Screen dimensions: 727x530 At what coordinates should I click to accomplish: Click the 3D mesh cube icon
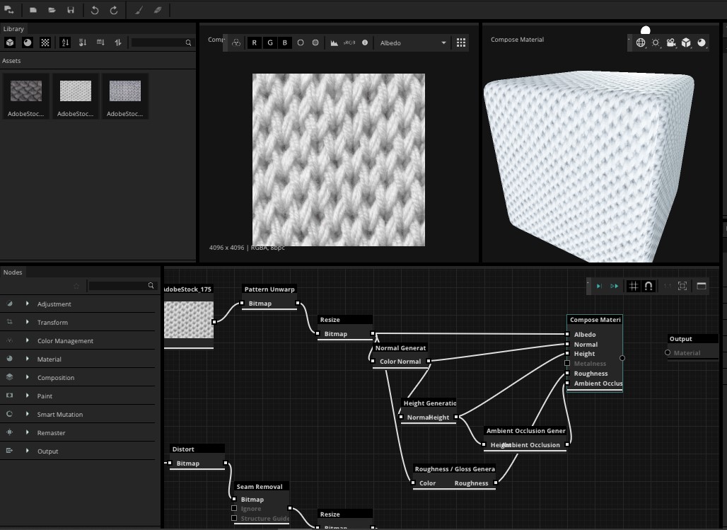point(686,42)
